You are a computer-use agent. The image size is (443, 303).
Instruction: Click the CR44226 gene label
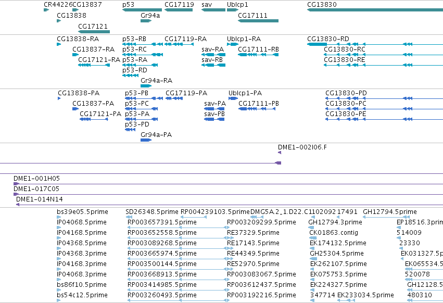point(58,5)
